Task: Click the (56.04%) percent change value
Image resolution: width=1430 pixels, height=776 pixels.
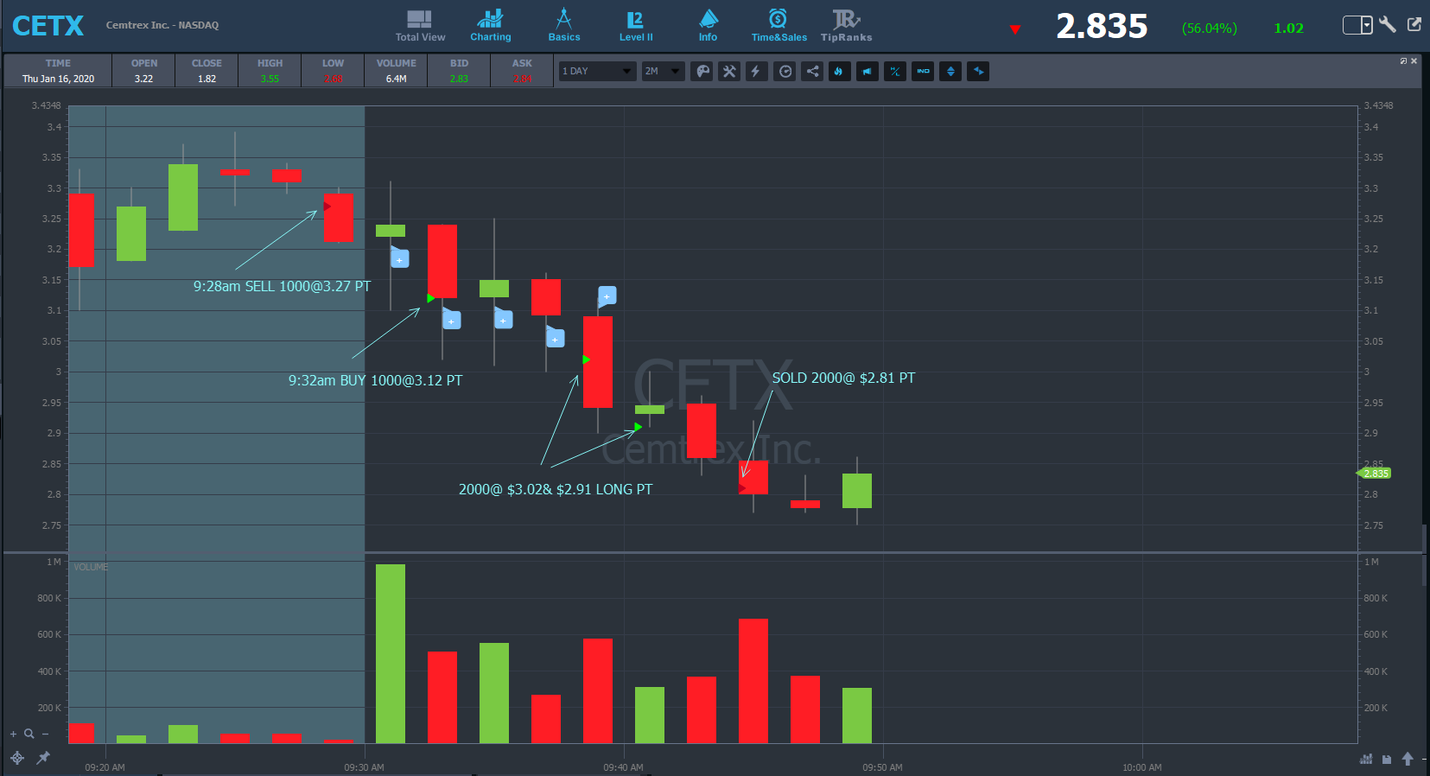Action: point(1210,28)
